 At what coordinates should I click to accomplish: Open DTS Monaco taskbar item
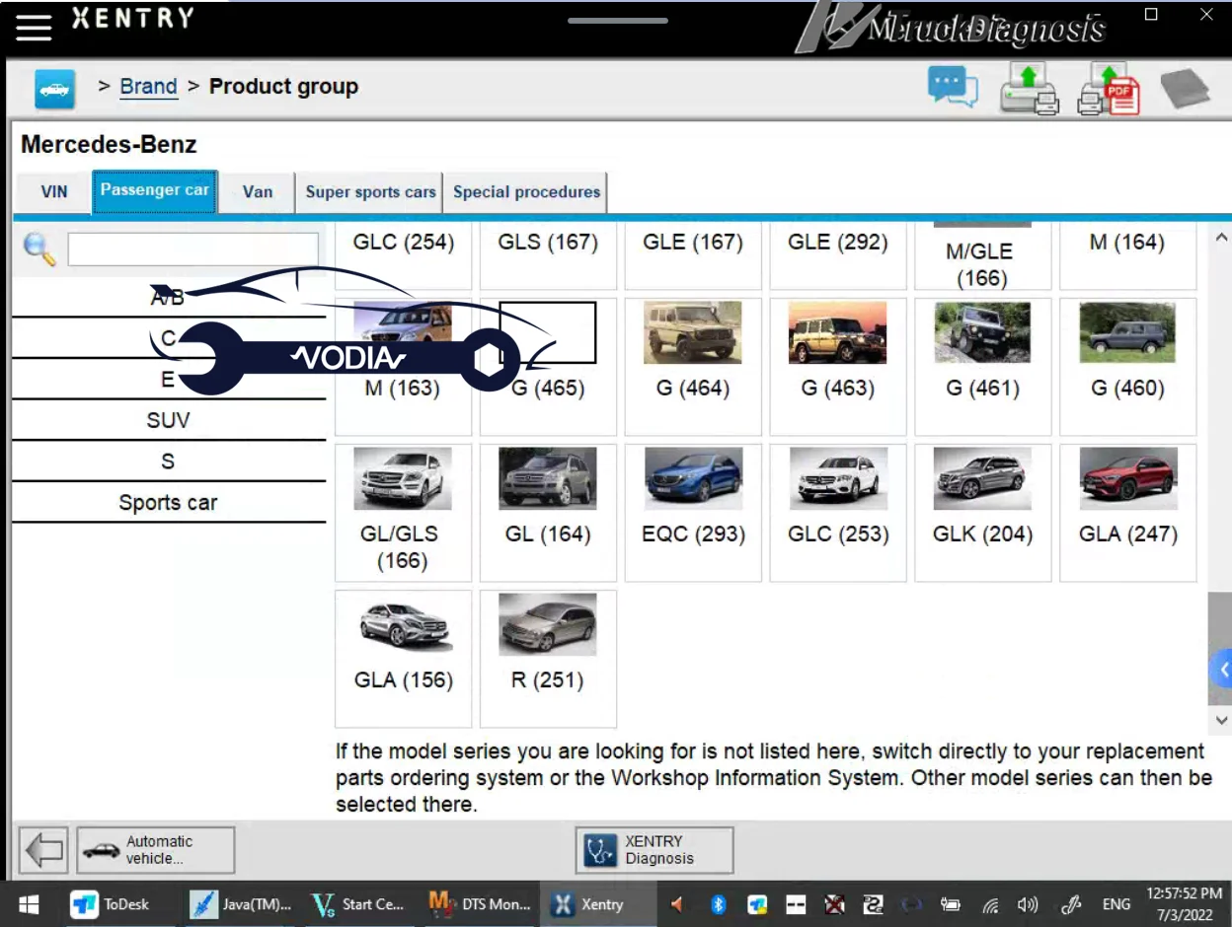pyautogui.click(x=482, y=904)
